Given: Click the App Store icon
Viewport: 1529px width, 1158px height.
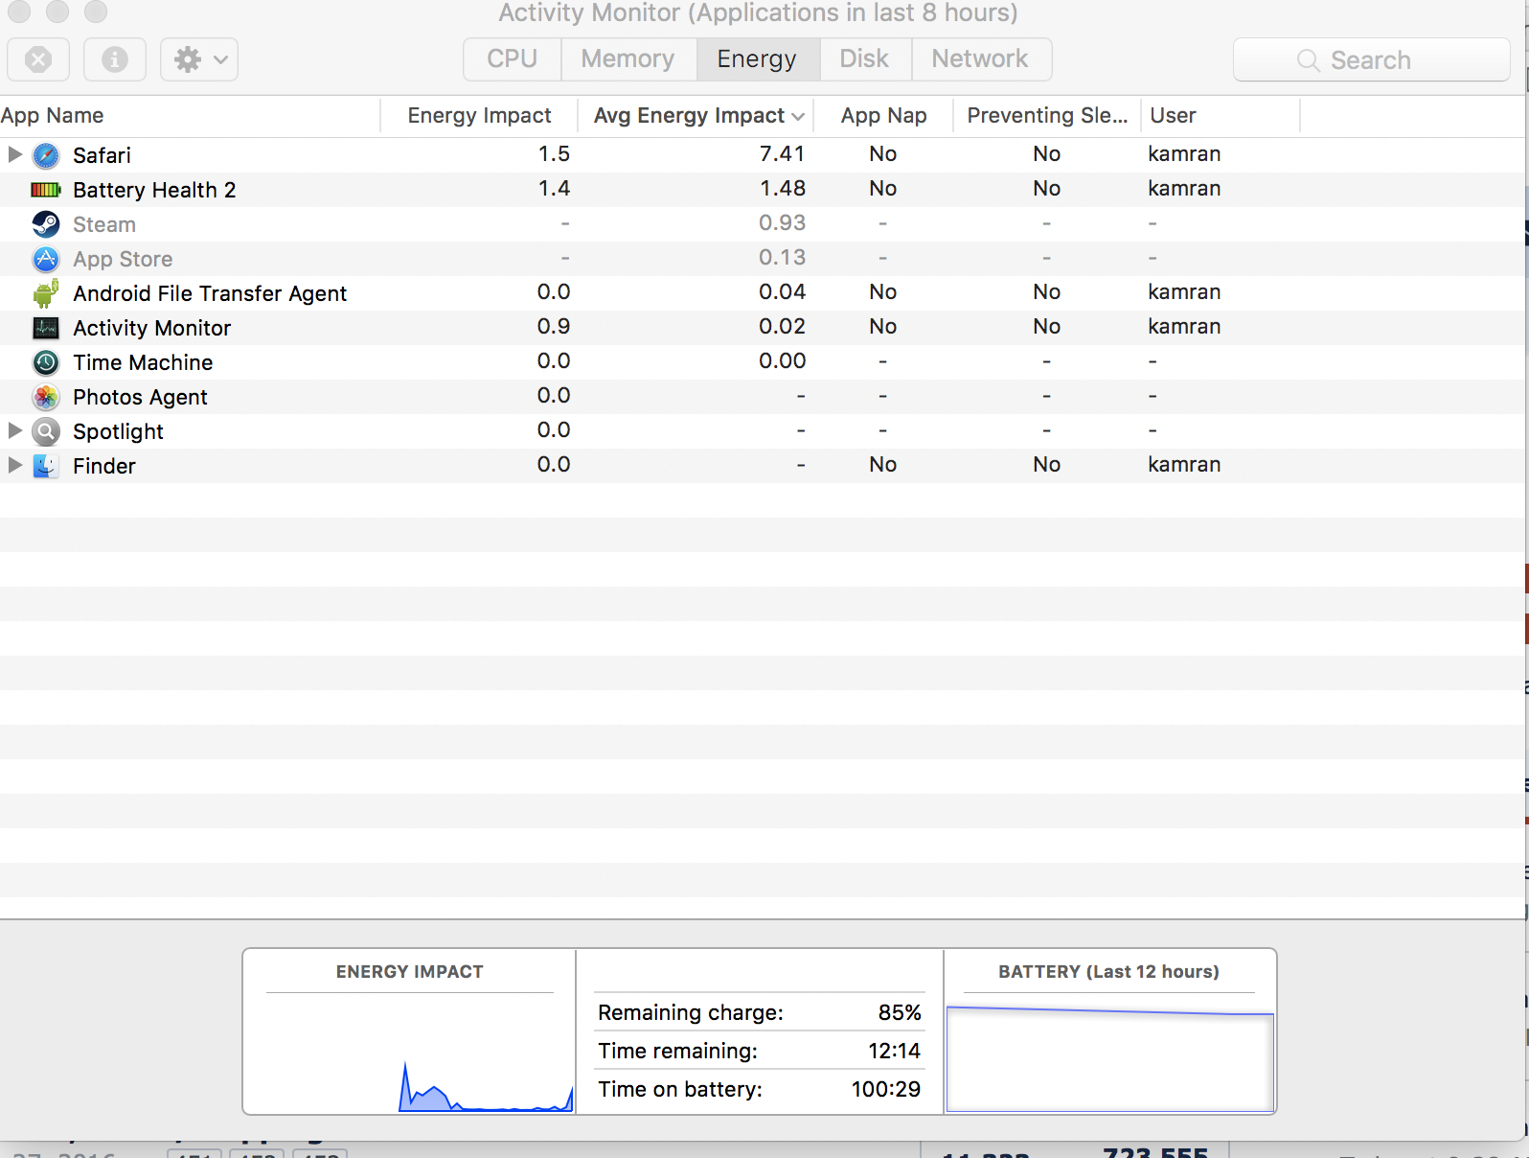Looking at the screenshot, I should click(46, 259).
